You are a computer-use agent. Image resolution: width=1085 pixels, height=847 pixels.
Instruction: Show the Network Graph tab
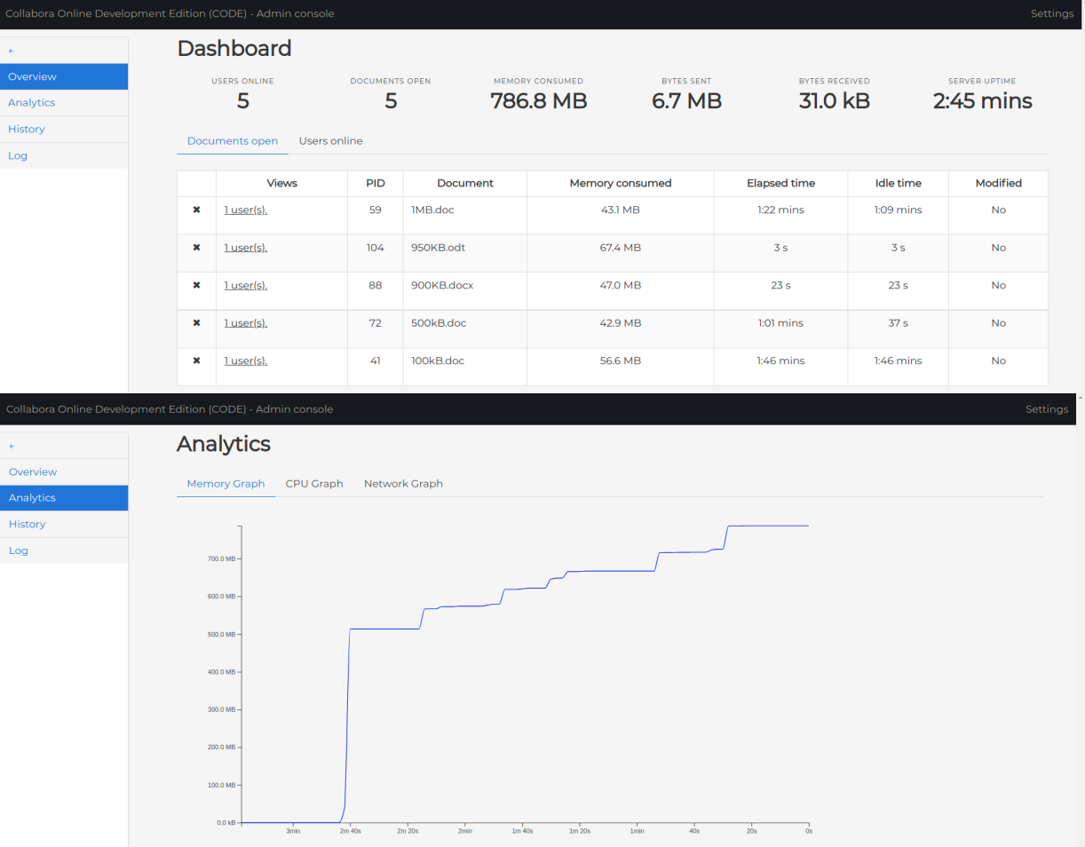(403, 484)
